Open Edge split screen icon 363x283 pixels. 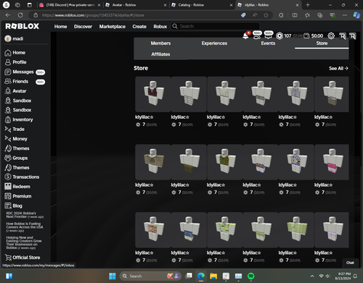point(295,15)
